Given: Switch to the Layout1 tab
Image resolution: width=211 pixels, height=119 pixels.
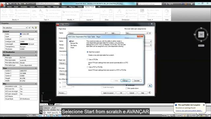Looking at the screenshot, I should (x=58, y=104).
